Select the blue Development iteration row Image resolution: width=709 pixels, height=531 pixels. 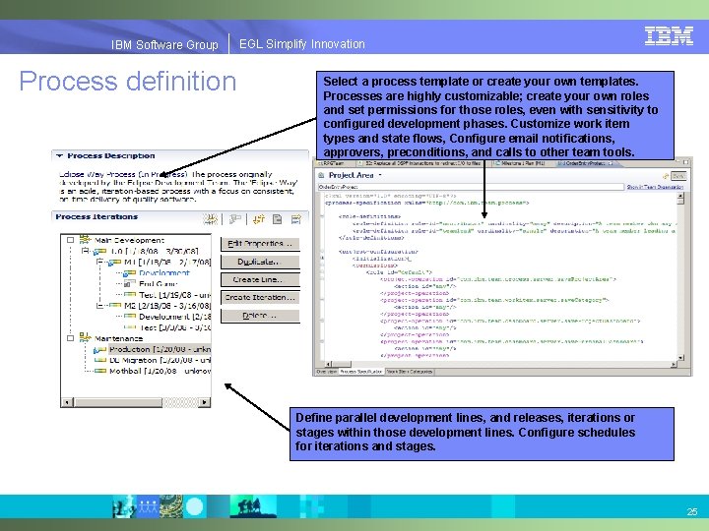tap(164, 273)
